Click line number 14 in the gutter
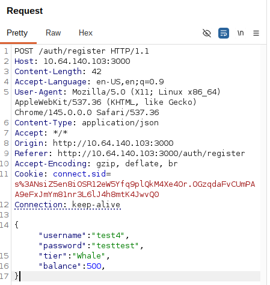Image resolution: width=270 pixels, height=285 pixels. pyautogui.click(x=4, y=225)
